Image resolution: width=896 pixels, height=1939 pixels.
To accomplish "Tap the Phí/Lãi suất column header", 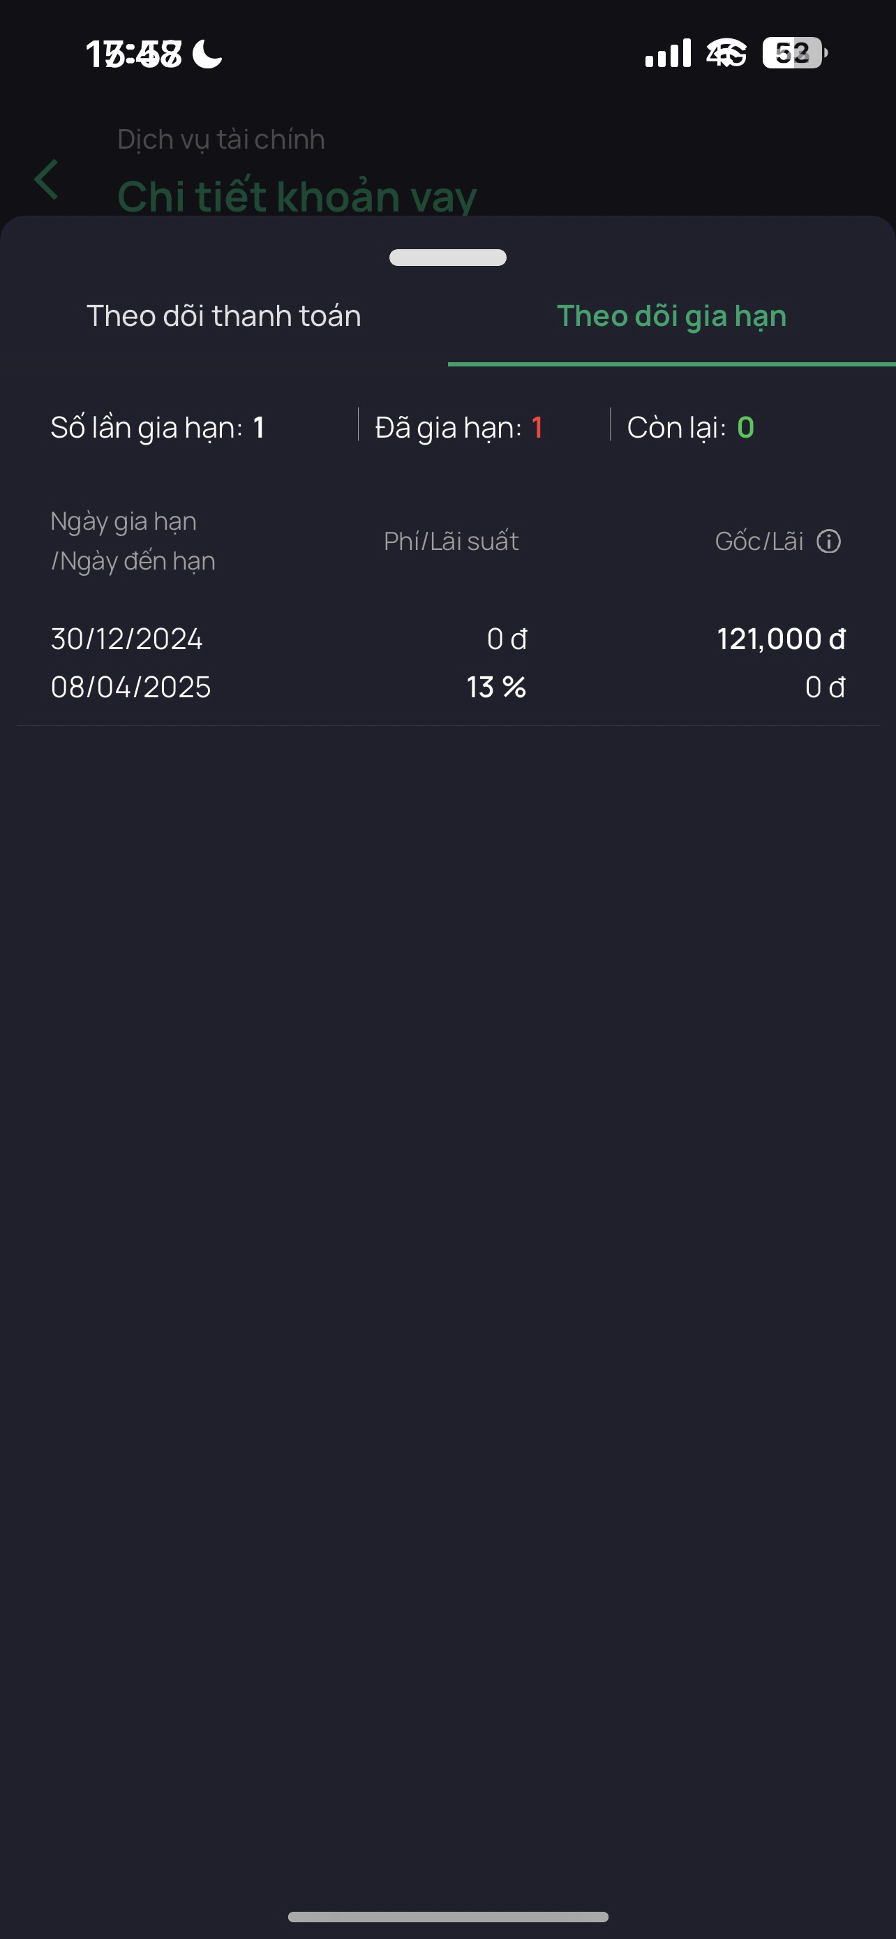I will point(451,541).
